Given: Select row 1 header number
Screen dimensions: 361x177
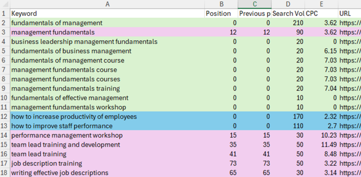Looking at the screenshot, I should (x=5, y=13).
